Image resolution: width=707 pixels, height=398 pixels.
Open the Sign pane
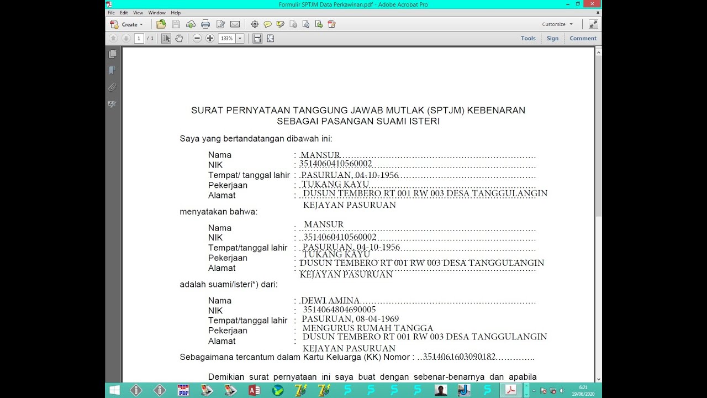coord(552,38)
